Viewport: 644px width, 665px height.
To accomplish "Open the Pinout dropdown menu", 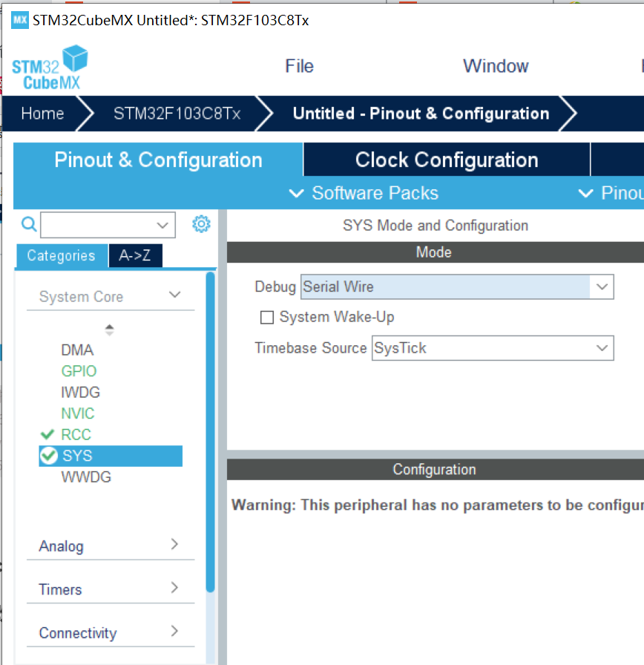I will (611, 193).
